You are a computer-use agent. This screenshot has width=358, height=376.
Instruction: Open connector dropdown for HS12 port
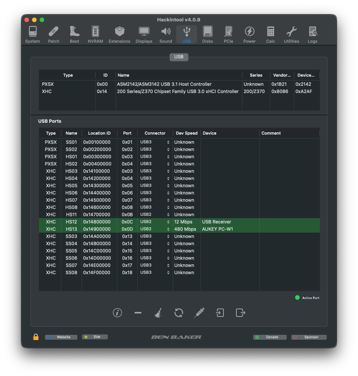(155, 222)
